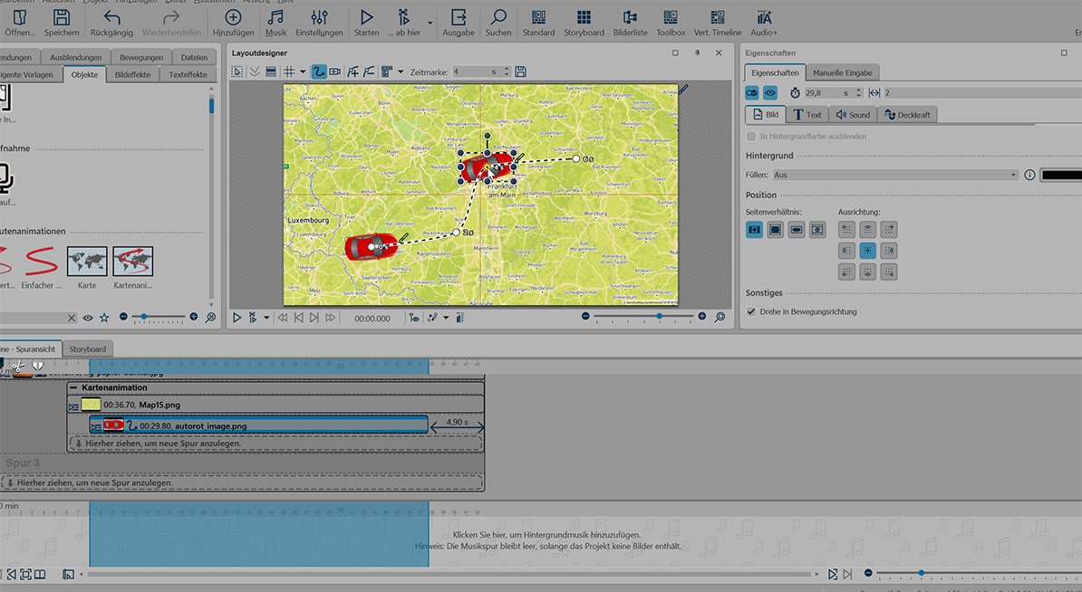Select the first Seitenverhältnis aspect option
The image size is (1082, 592).
point(754,230)
